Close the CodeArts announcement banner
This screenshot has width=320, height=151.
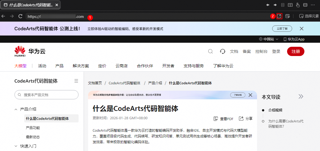coord(302,29)
